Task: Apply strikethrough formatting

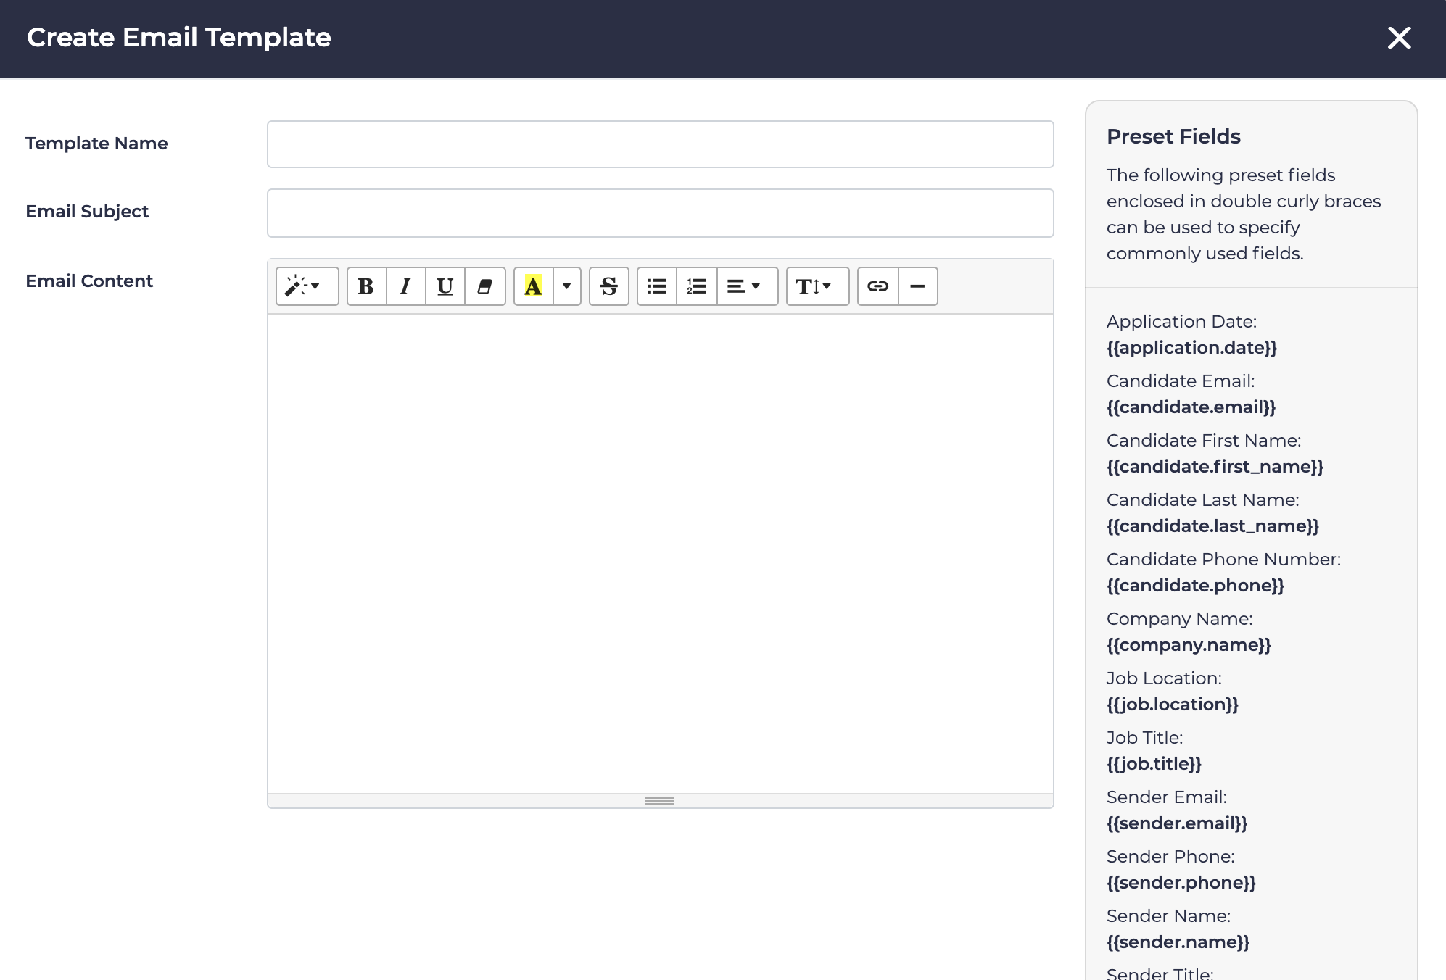Action: 609,286
